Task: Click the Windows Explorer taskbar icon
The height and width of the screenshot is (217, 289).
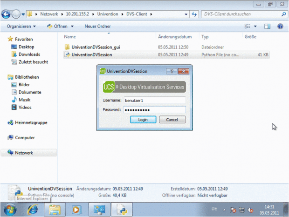Action: [55, 210]
